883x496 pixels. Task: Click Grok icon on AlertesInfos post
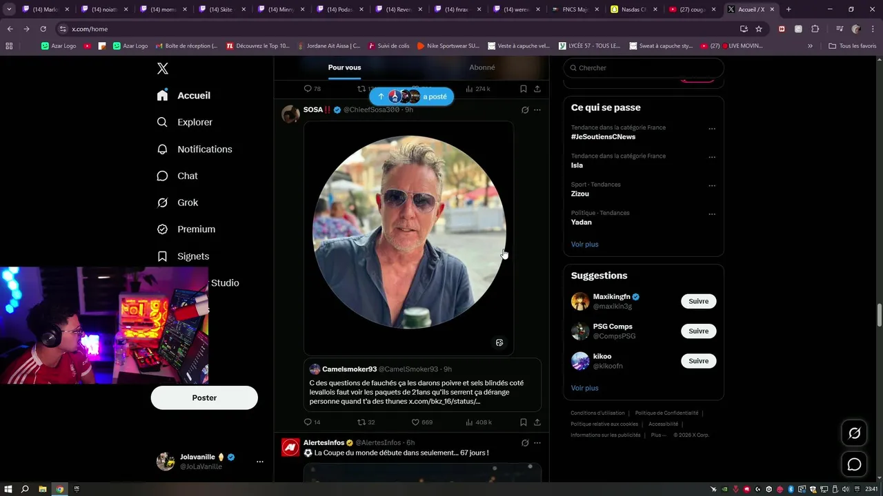pyautogui.click(x=525, y=442)
